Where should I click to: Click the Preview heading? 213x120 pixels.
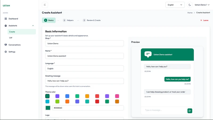[x=136, y=42]
